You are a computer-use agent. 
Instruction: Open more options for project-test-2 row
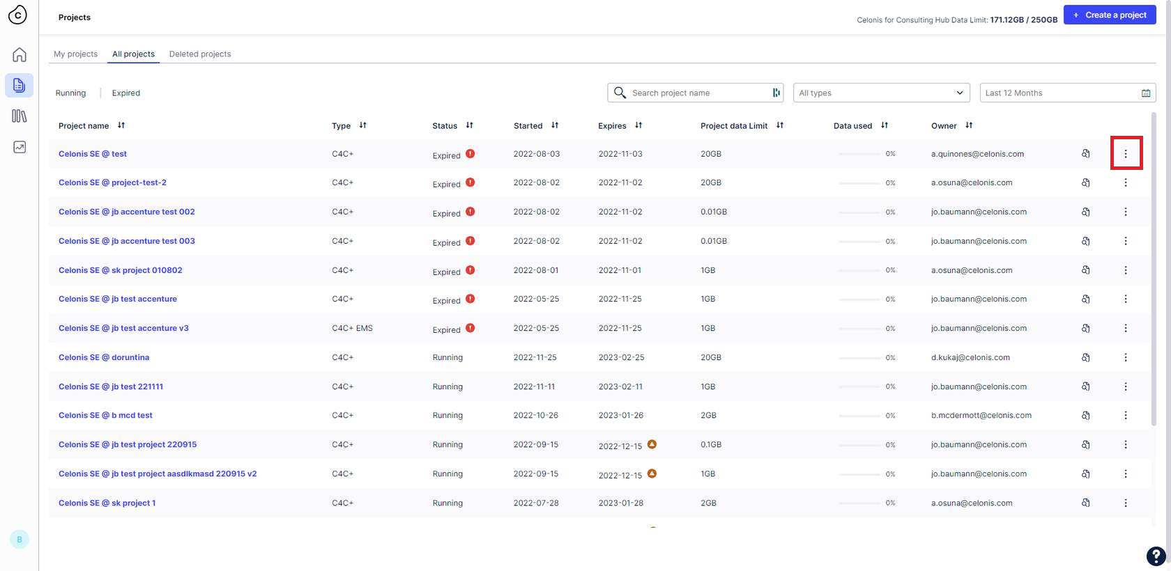tap(1126, 182)
